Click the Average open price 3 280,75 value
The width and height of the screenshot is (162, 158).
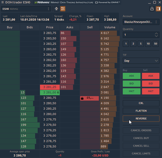tap(20, 155)
